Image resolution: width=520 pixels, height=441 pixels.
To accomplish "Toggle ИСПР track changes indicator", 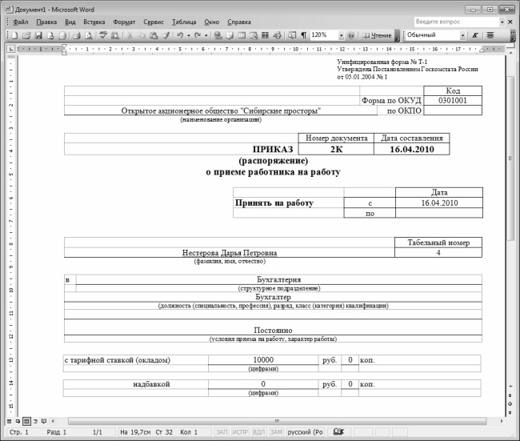I will (240, 431).
